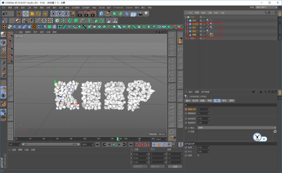
Task: Click the Undo arrow icon
Action: (5, 13)
